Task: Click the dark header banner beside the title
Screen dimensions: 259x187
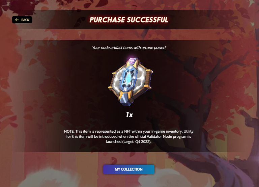Action: click(198, 20)
